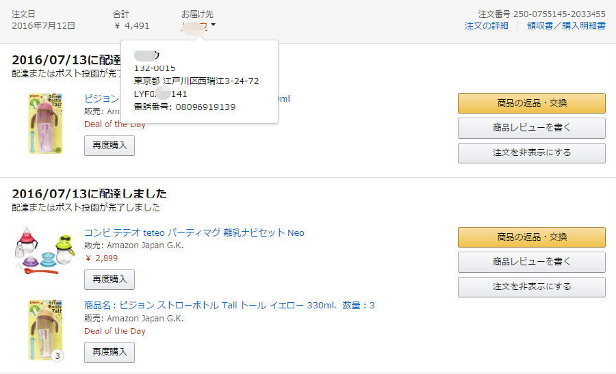Open the コンビ テテオ パーティマグ product link
The height and width of the screenshot is (374, 616).
pyautogui.click(x=194, y=233)
